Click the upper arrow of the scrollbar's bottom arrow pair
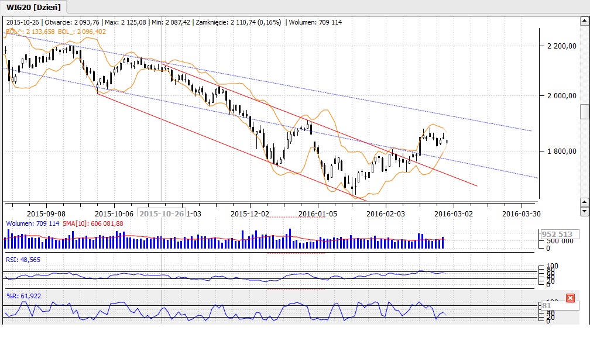Screen dimensions: 590x348 [x=584, y=202]
